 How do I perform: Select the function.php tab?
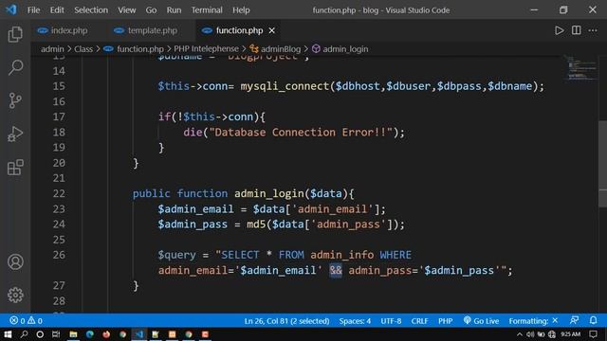(x=239, y=30)
